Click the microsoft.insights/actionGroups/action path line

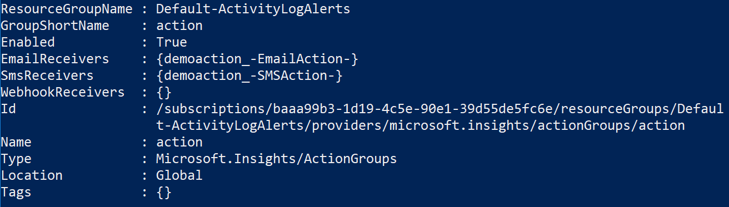click(x=421, y=125)
